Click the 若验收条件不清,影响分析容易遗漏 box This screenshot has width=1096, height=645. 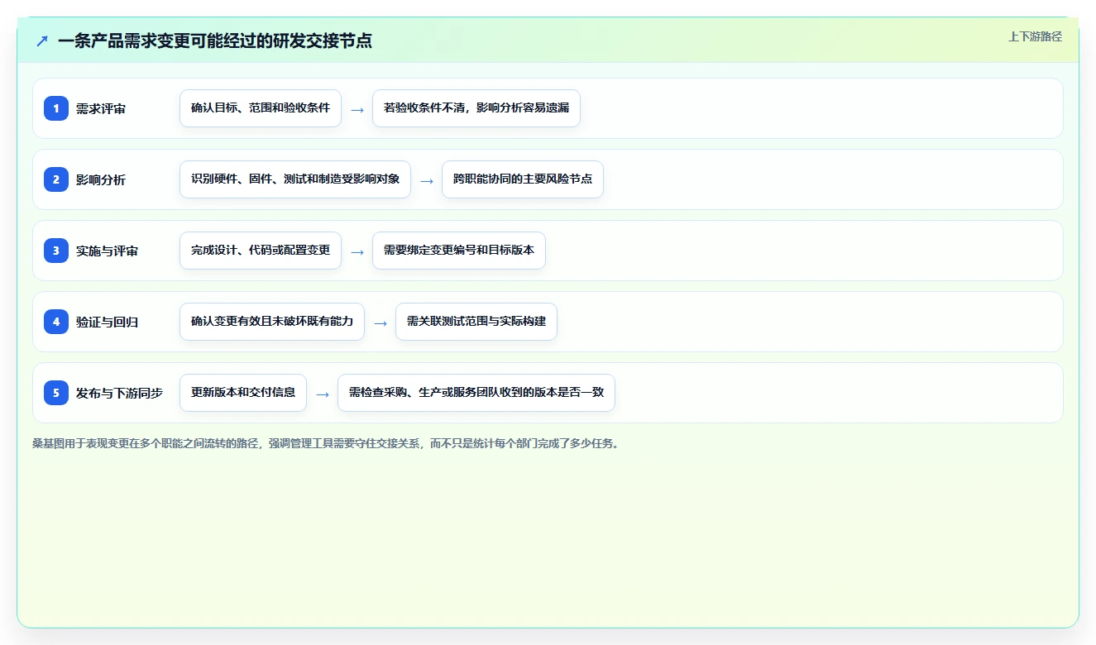(x=476, y=108)
